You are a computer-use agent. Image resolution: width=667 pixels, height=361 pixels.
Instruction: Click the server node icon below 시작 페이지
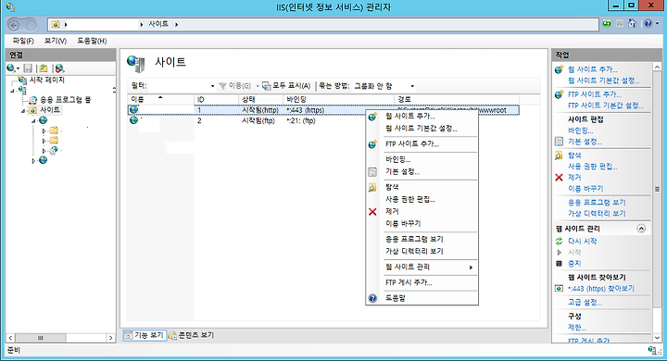[22, 90]
